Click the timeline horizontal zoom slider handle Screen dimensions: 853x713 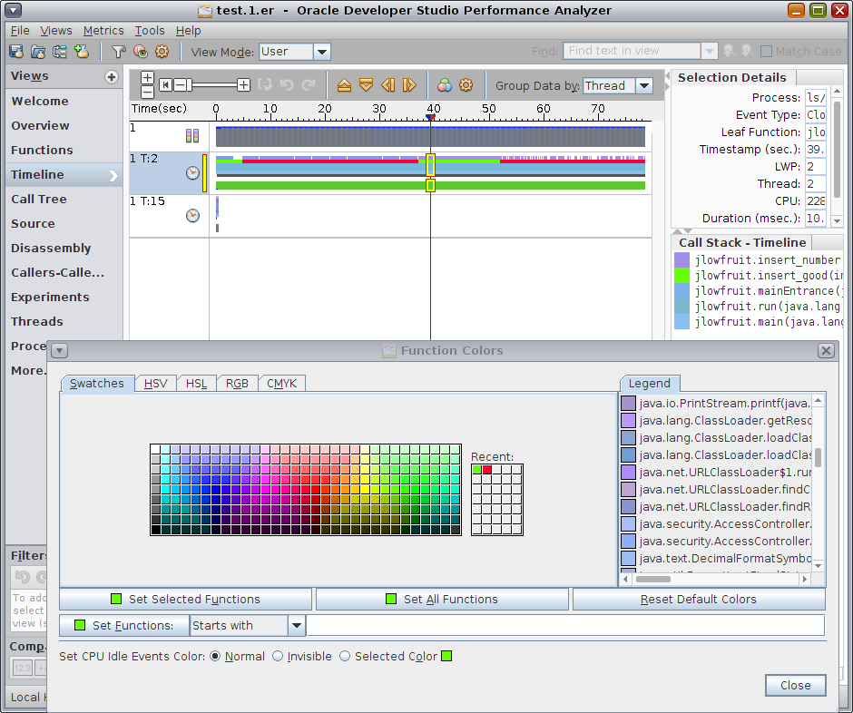tap(190, 85)
